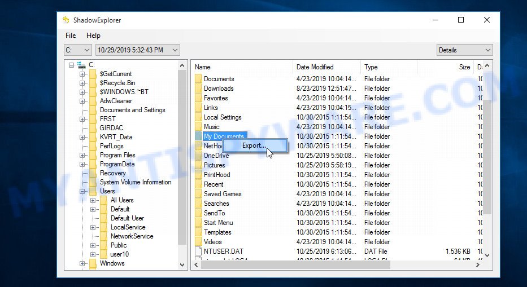Screen dimensions: 527x287
Task: Expand the $Recycle.Bin tree node
Action: tap(82, 83)
